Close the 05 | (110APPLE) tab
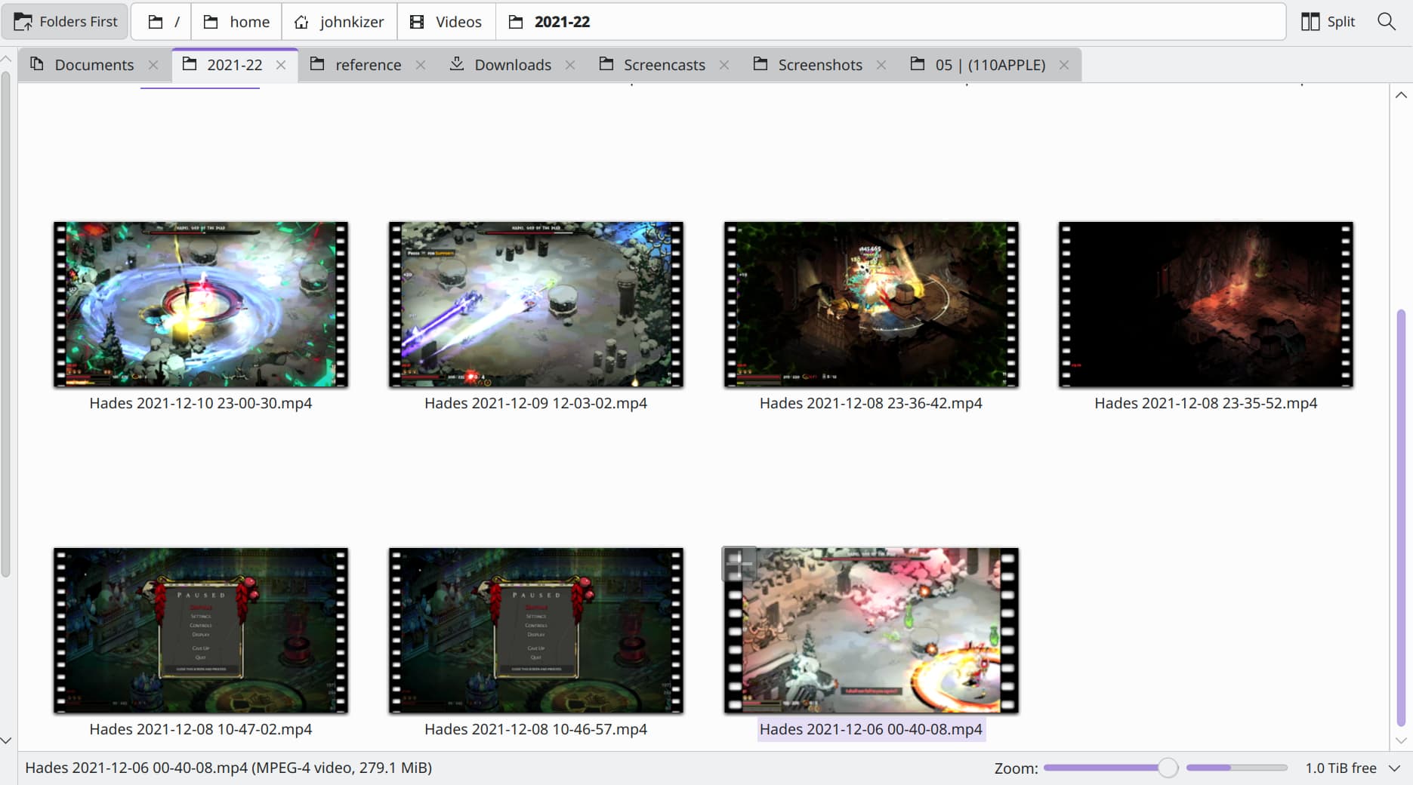 1064,65
